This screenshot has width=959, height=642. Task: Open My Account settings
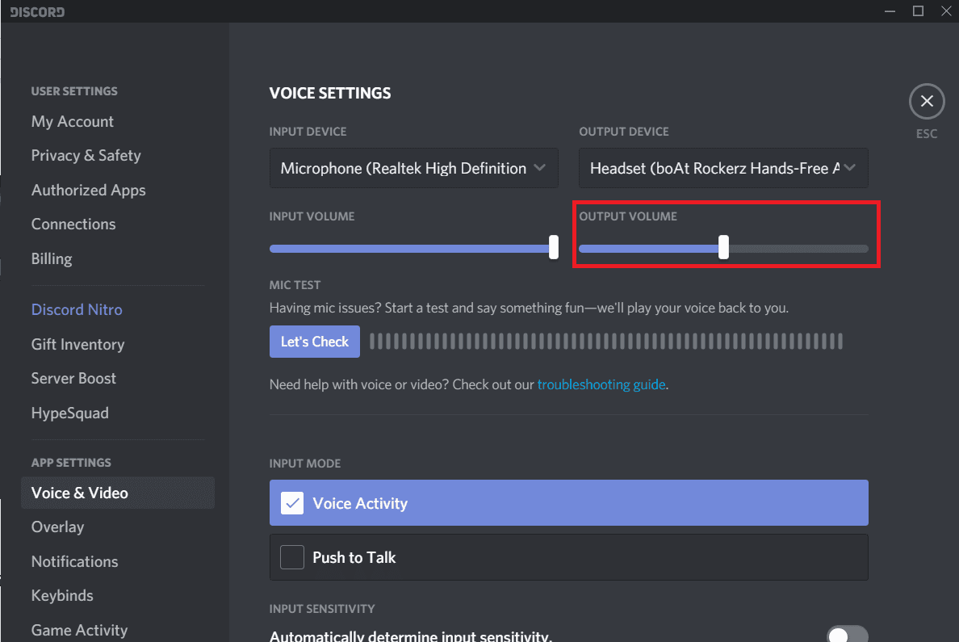[73, 121]
